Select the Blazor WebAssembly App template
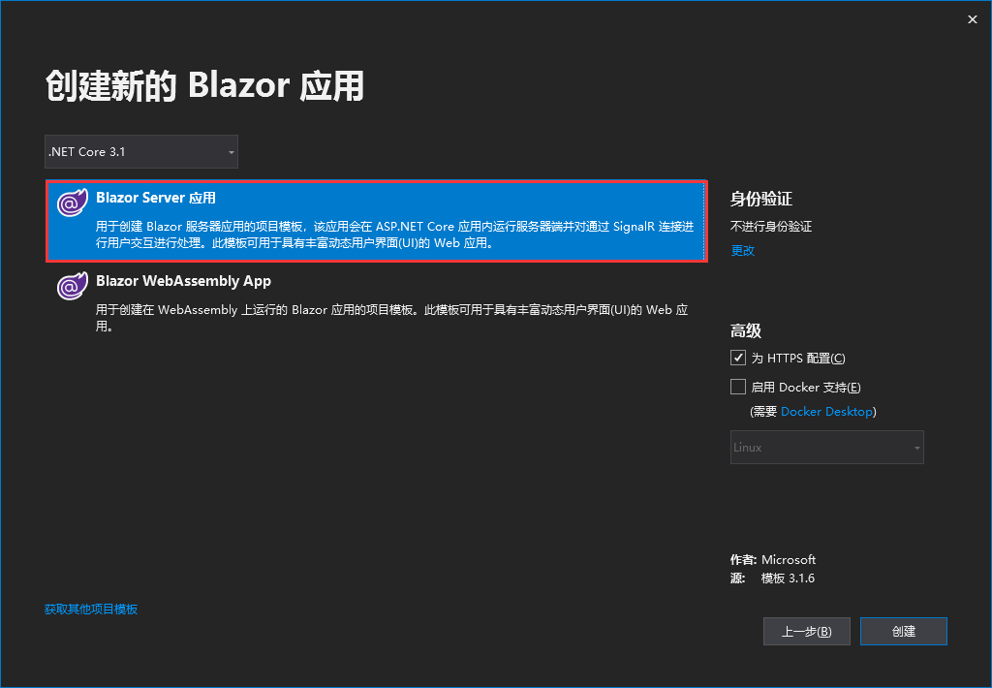 pos(377,303)
